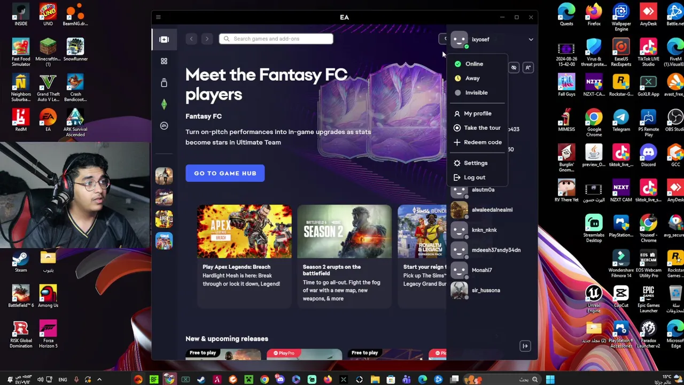684x385 pixels.
Task: Open Wallpaper Engine desktop shortcut
Action: 621,17
